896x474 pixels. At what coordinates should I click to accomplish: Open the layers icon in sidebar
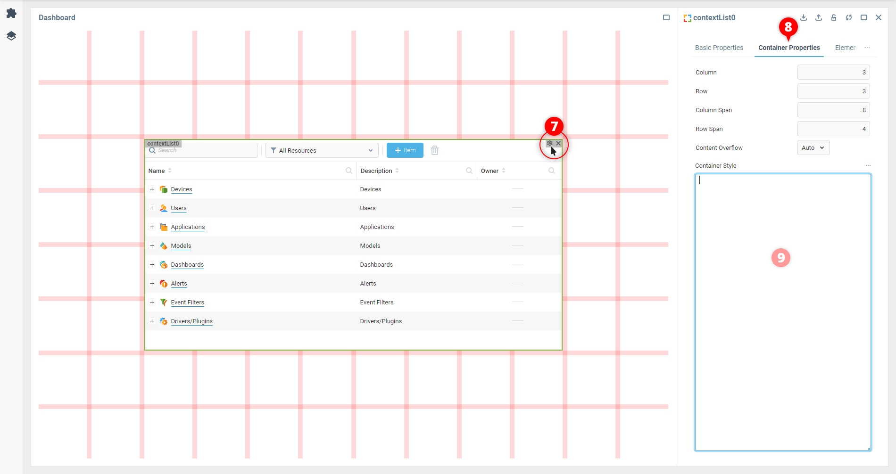(11, 36)
